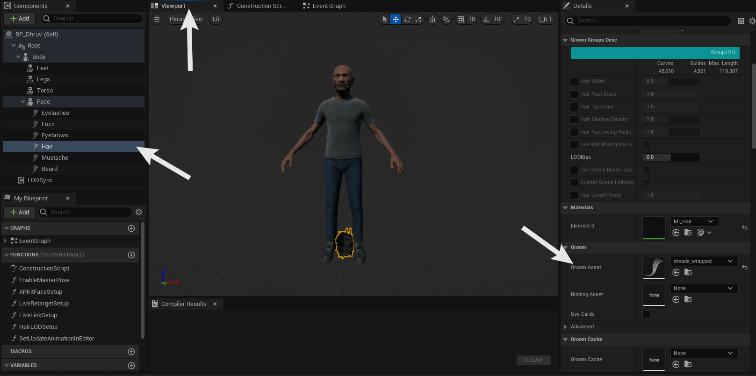Image resolution: width=756 pixels, height=376 pixels.
Task: Browse to MI_Hair in Content Browser
Action: tap(688, 233)
